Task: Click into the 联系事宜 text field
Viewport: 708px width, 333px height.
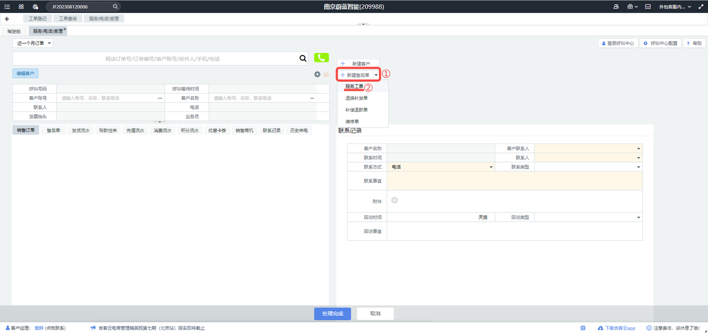Action: [x=514, y=181]
